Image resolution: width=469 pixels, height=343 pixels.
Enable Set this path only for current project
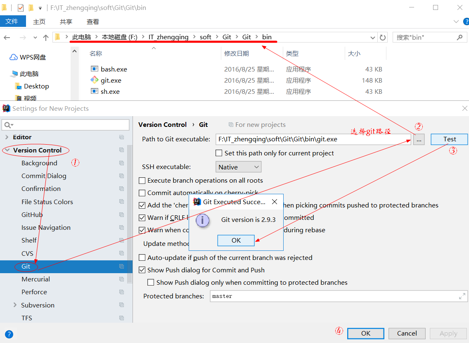(219, 153)
